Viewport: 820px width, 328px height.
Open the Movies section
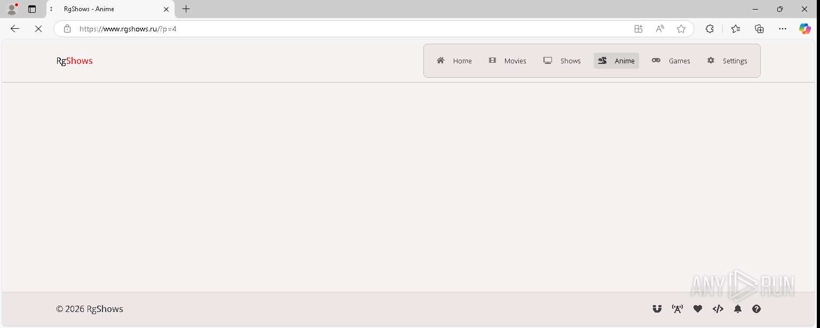point(508,61)
